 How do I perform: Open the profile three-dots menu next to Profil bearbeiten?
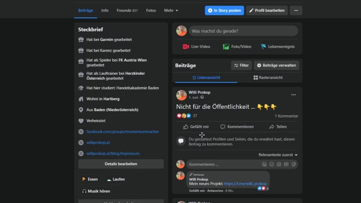296,11
